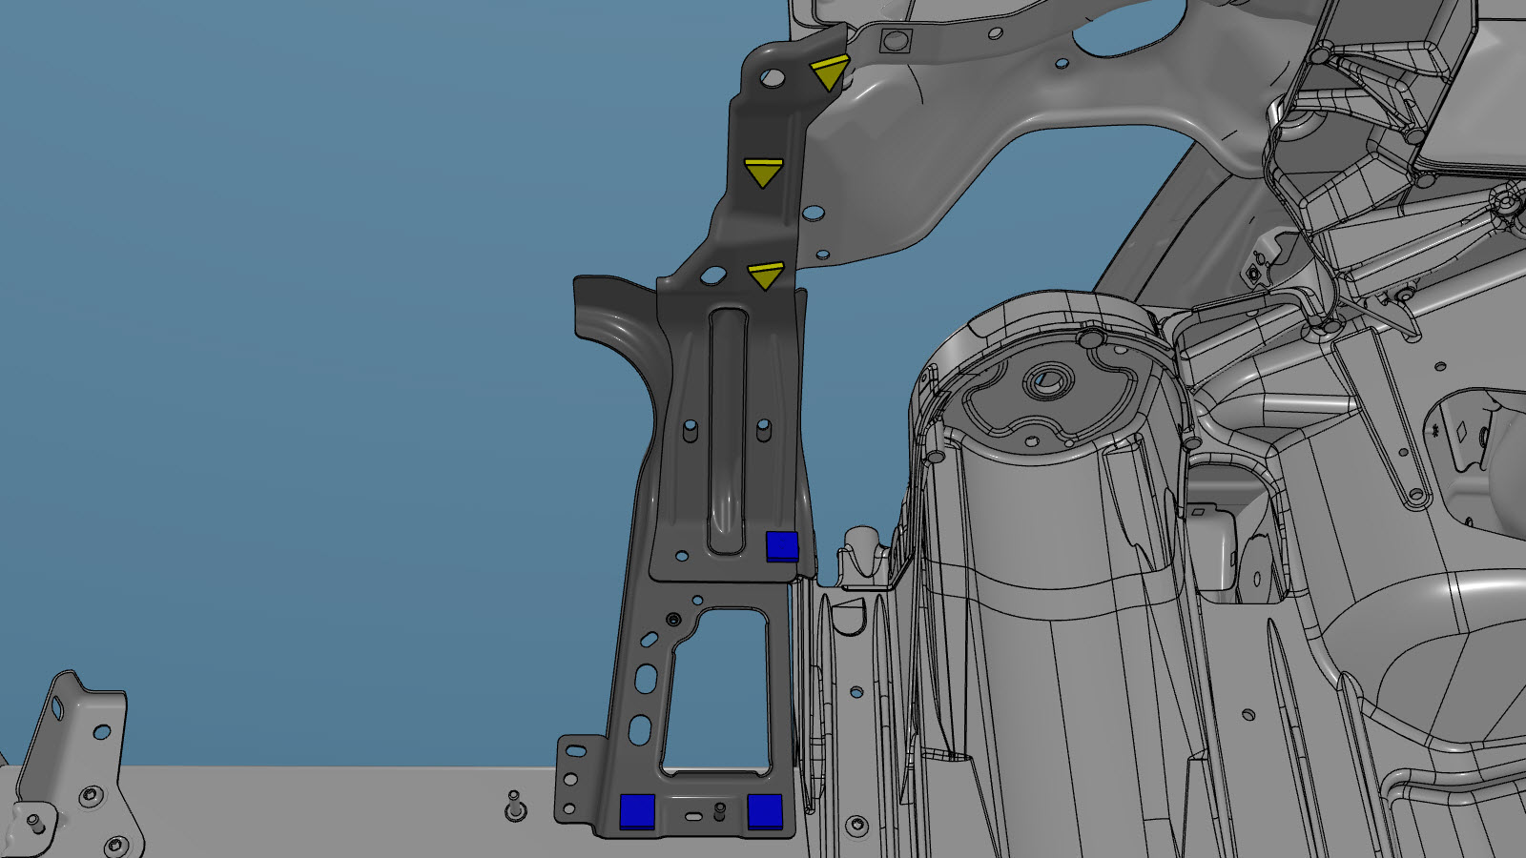The width and height of the screenshot is (1526, 858).
Task: Click the topmost yellow triangle marker
Action: (829, 72)
